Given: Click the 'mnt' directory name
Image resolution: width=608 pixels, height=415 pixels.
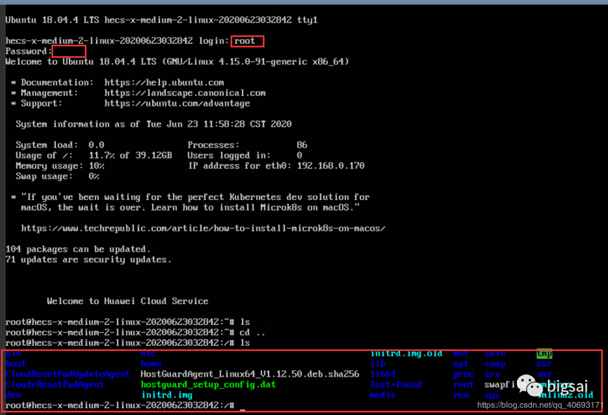Looking at the screenshot, I should pyautogui.click(x=461, y=354).
